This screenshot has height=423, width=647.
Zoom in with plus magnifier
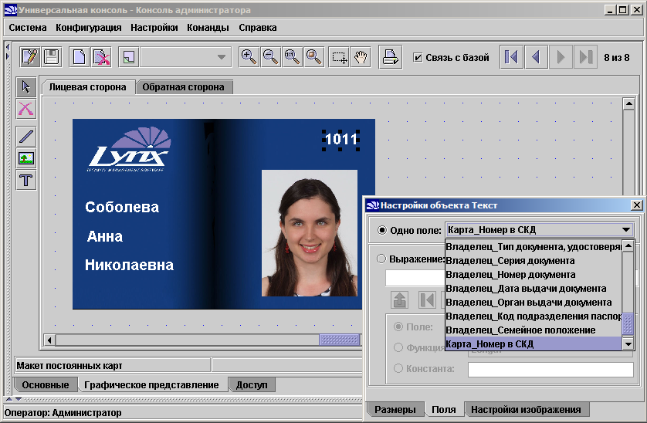pos(249,57)
